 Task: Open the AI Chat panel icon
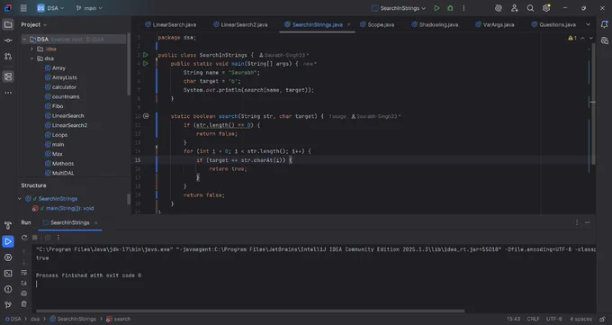click(604, 41)
